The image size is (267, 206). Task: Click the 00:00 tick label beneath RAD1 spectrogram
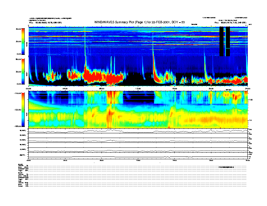click(x=28, y=89)
